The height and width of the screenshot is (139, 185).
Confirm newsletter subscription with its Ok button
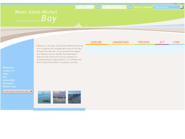[130, 7]
